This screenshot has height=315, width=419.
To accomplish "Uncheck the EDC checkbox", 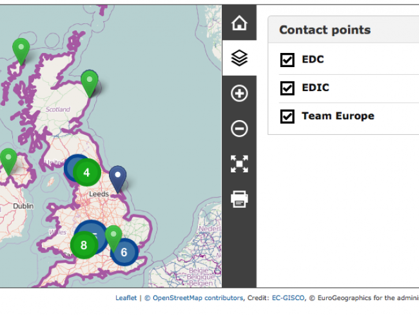I will tap(287, 60).
